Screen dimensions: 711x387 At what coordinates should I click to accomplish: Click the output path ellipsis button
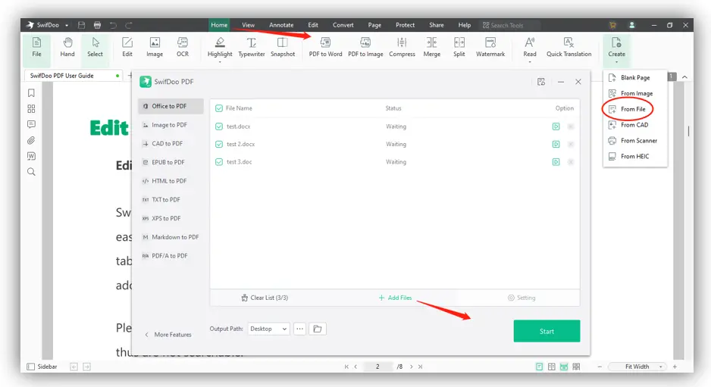299,329
